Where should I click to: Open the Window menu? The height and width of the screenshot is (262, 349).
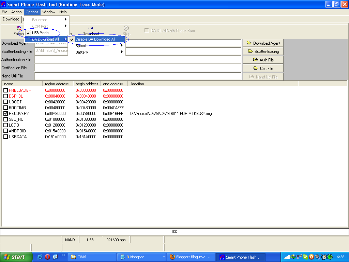pos(49,12)
